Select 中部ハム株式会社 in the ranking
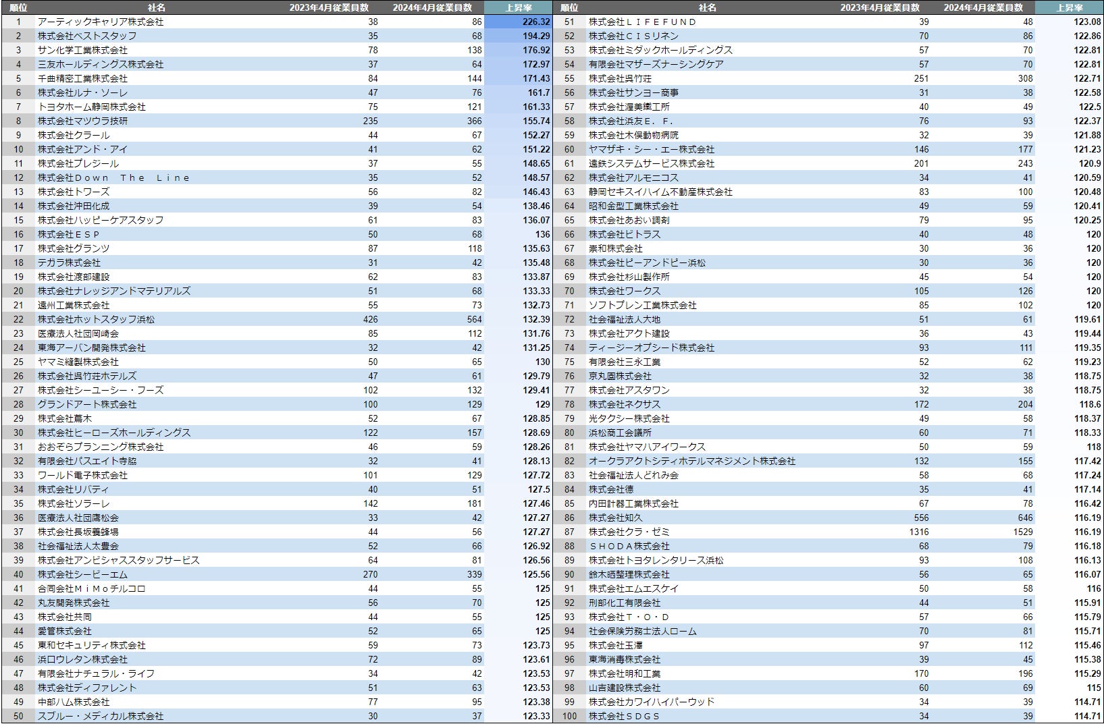 [74, 702]
